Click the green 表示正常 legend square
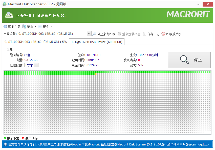215x150 pixels. [x=5, y=138]
